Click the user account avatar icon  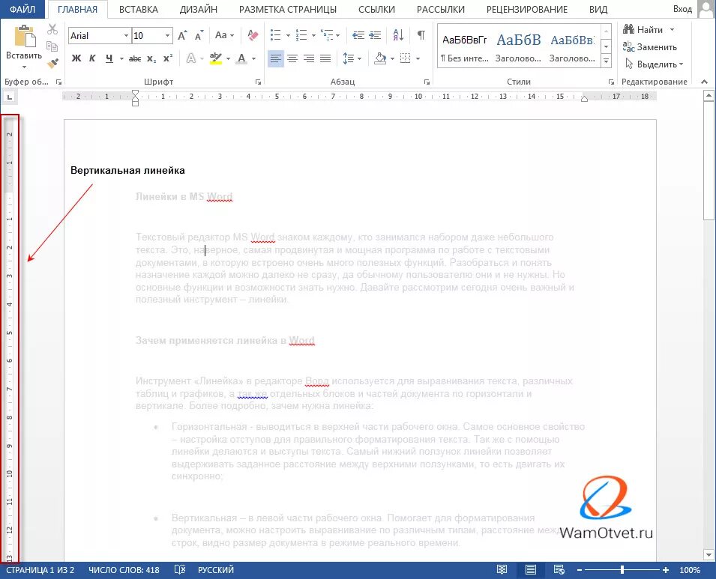coord(706,9)
